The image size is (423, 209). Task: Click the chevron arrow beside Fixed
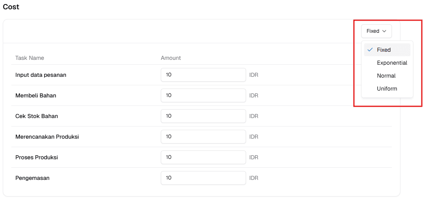(x=384, y=31)
